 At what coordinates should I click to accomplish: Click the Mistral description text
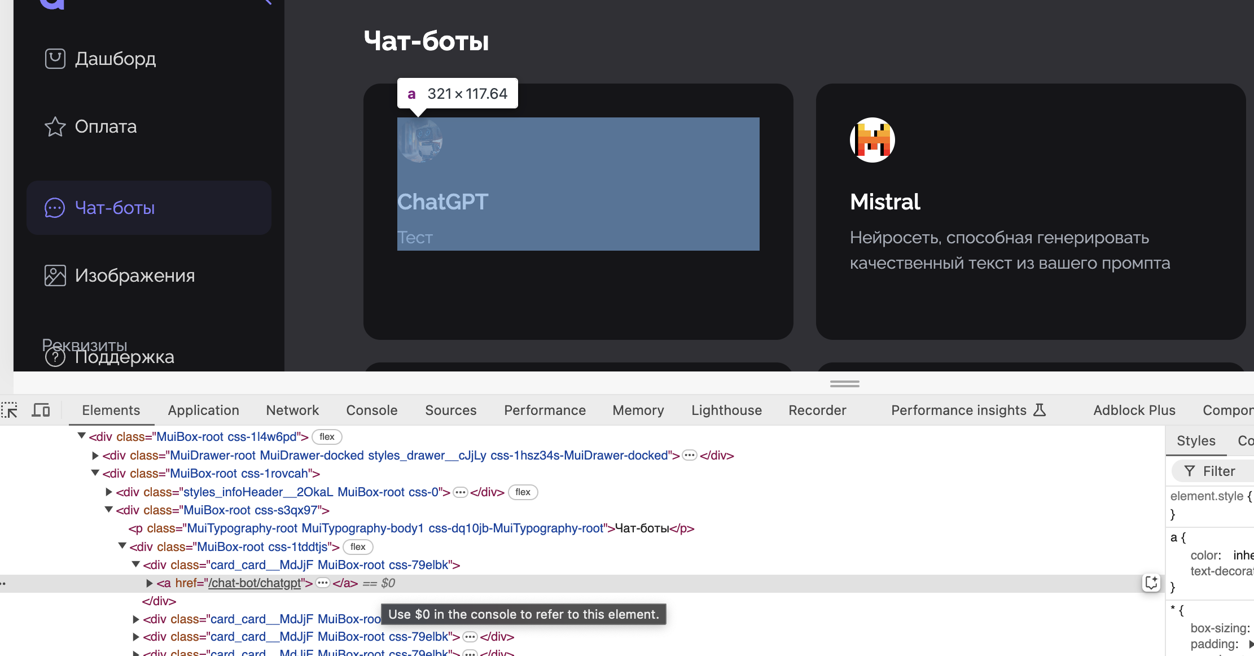point(1010,250)
